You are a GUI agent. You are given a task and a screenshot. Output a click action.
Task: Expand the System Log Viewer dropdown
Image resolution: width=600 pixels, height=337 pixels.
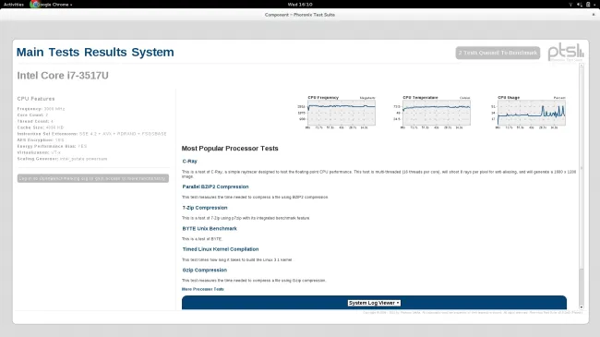click(x=374, y=303)
